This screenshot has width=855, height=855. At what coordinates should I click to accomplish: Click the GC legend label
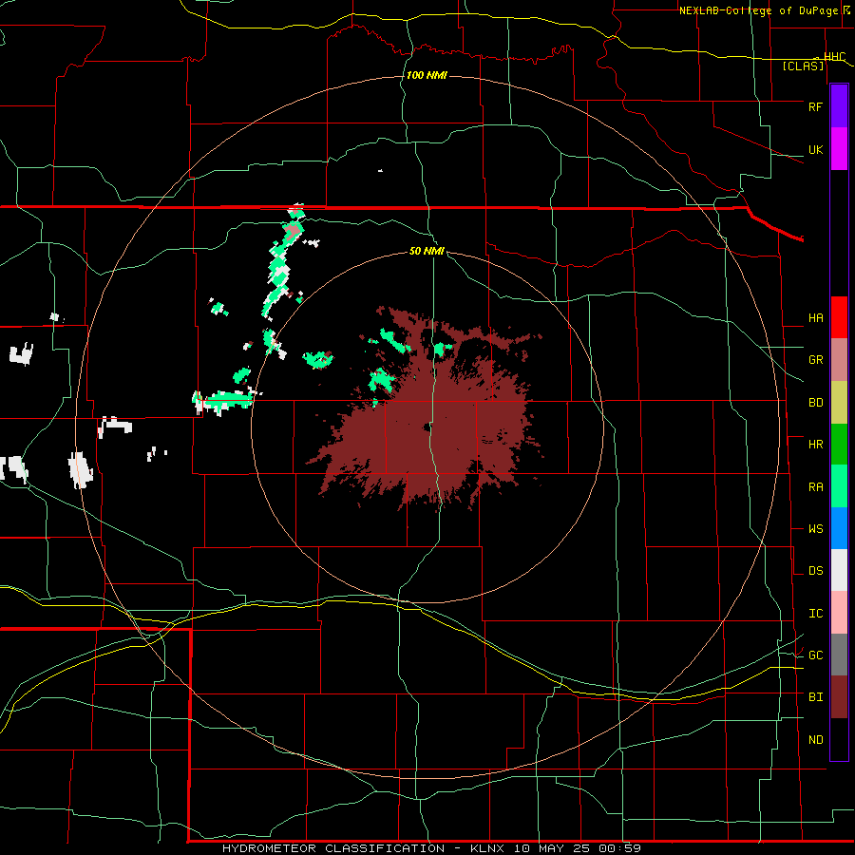815,655
